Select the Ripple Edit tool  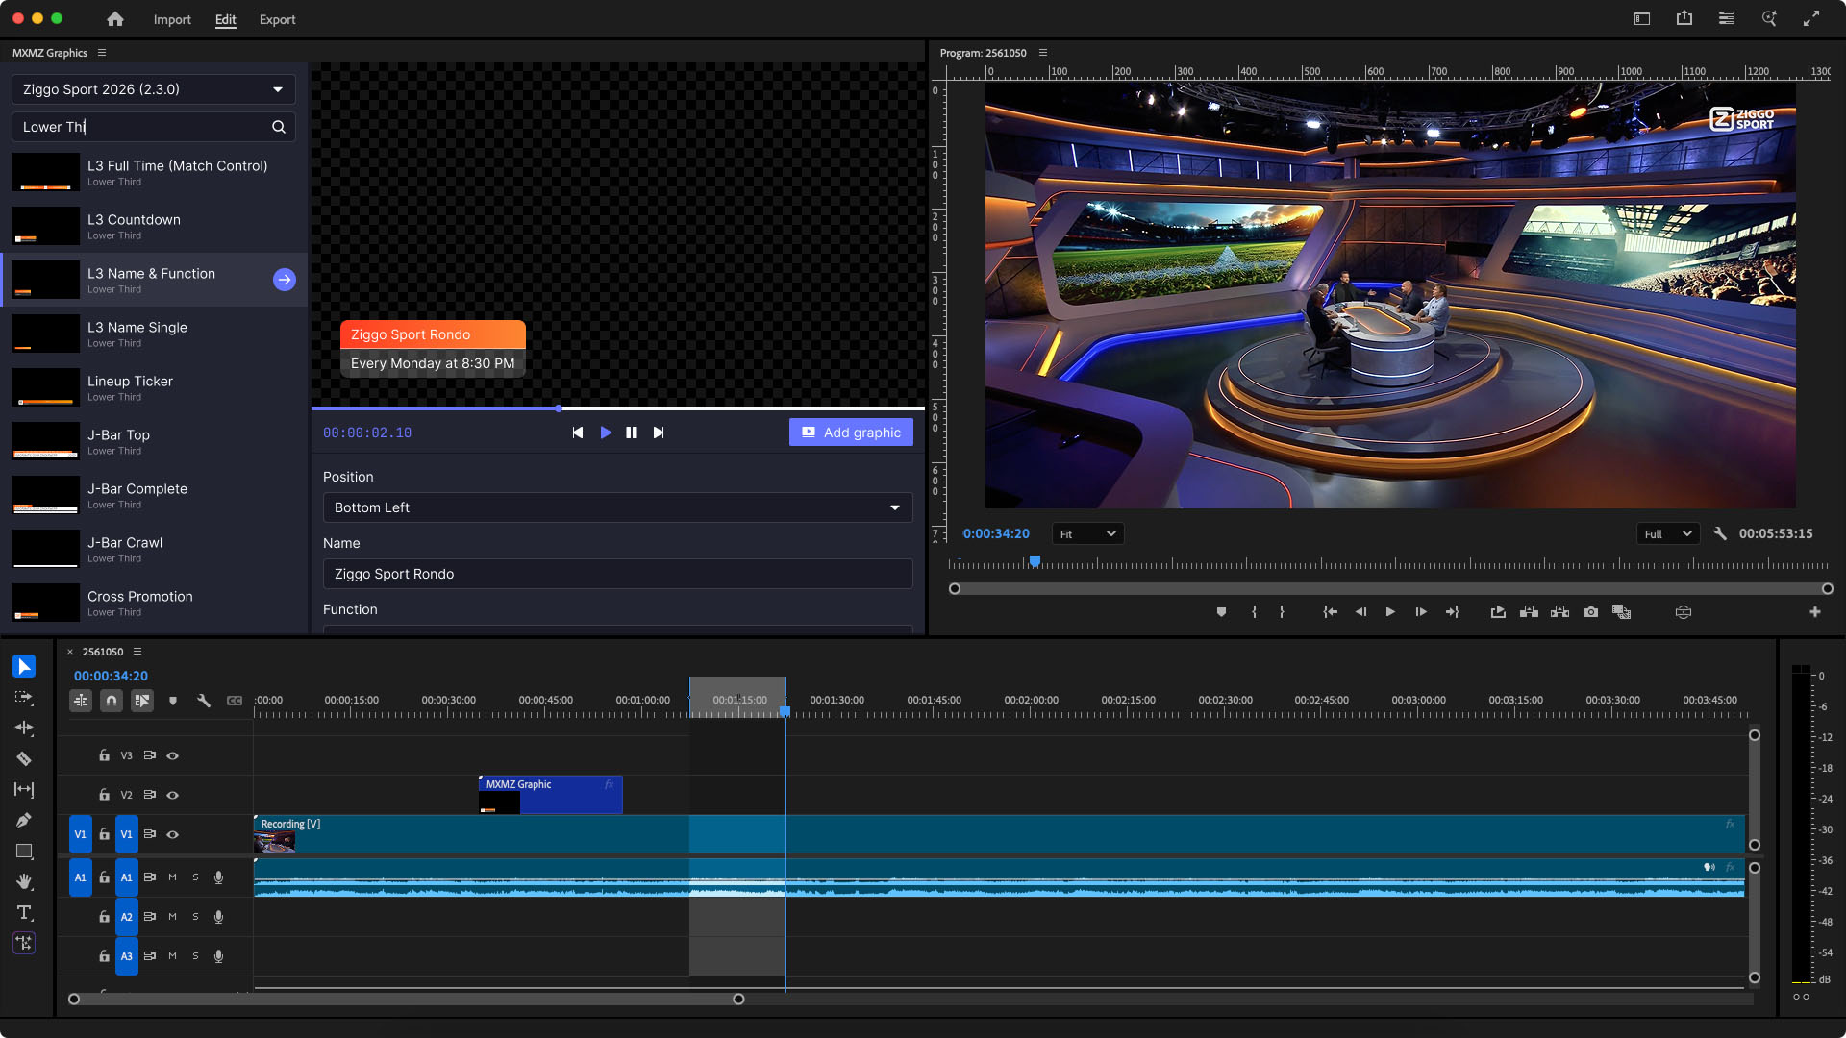tap(24, 728)
